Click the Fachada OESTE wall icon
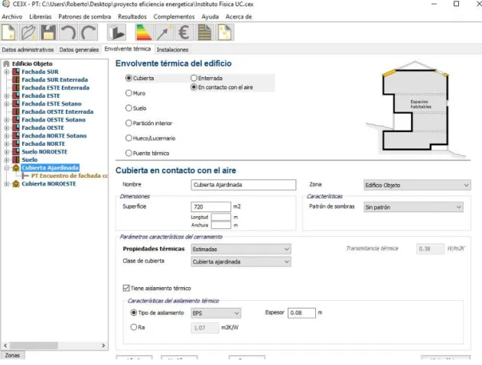Screen dimensions: 482x365 tap(16, 128)
